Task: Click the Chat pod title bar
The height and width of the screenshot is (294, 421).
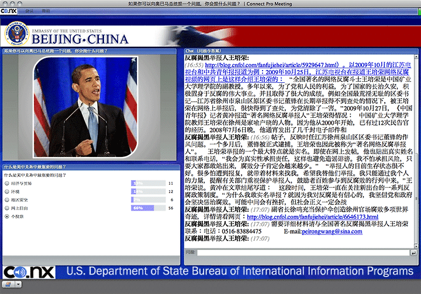Action: coord(301,51)
